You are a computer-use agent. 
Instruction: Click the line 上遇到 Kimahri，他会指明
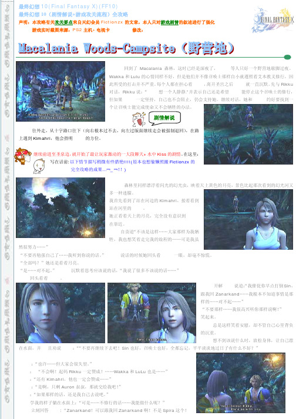[x=59, y=139]
